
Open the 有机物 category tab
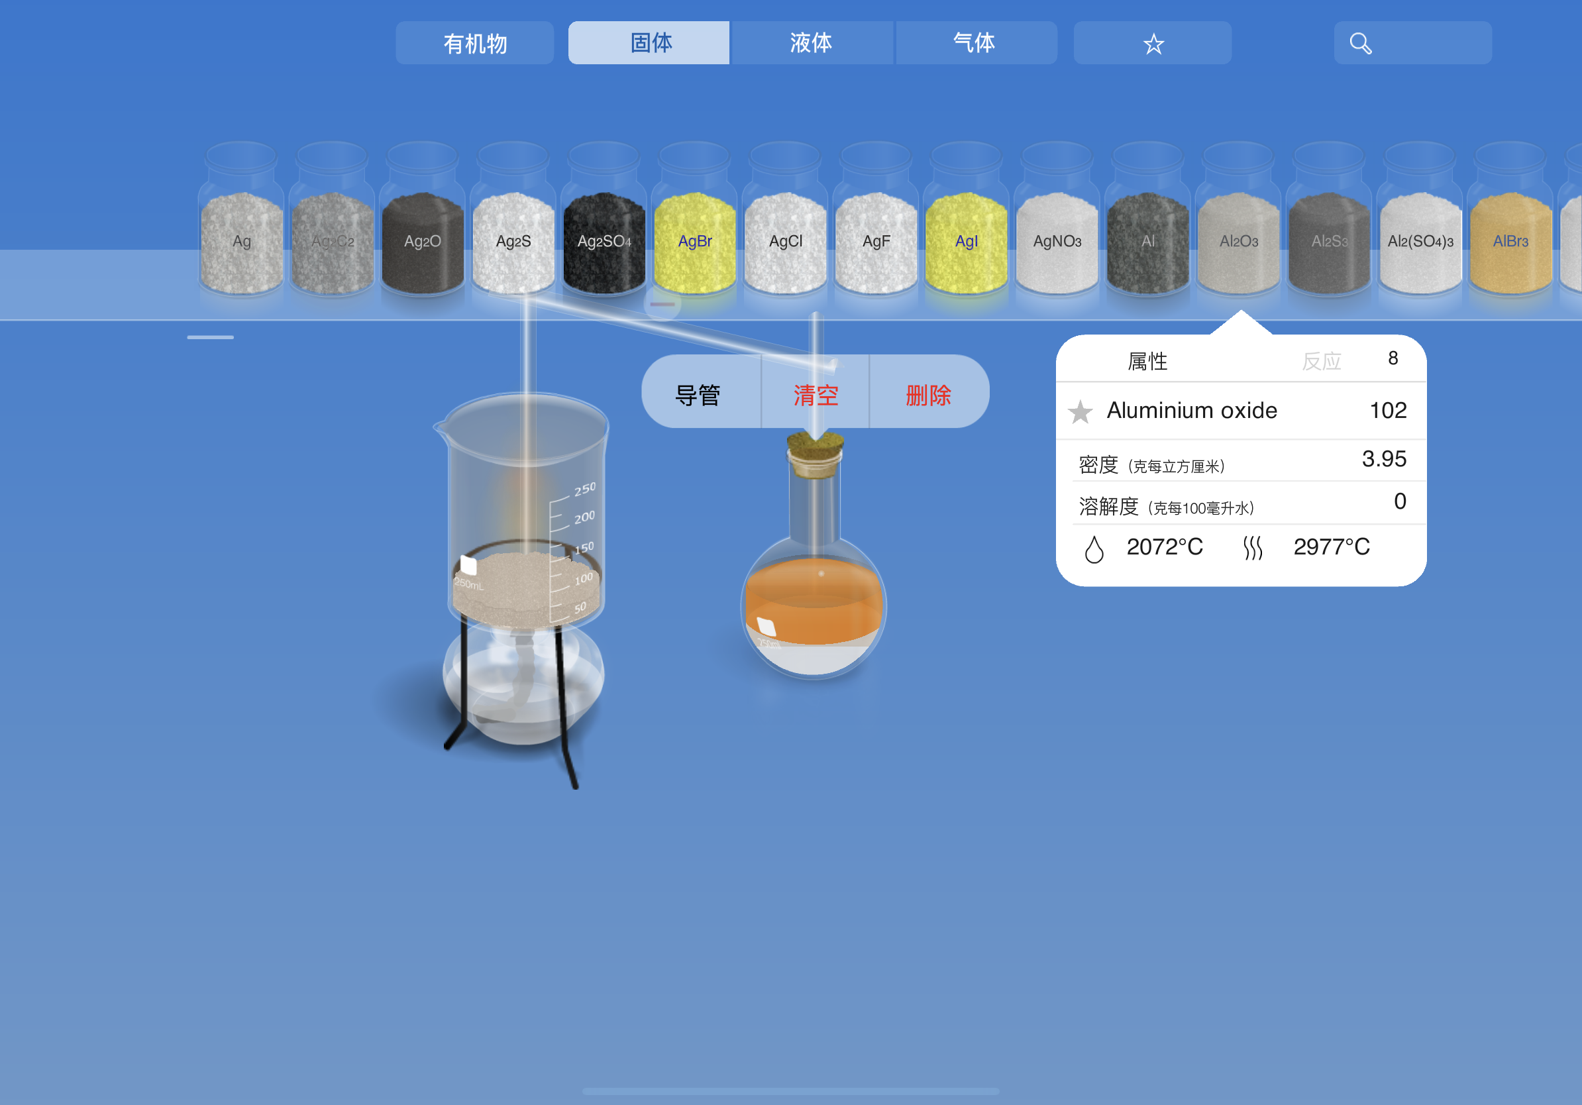(x=475, y=44)
